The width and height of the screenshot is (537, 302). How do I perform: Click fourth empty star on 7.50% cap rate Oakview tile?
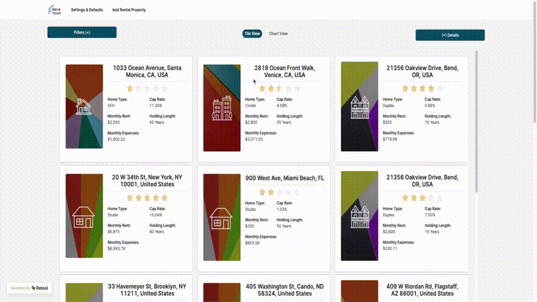click(x=431, y=198)
